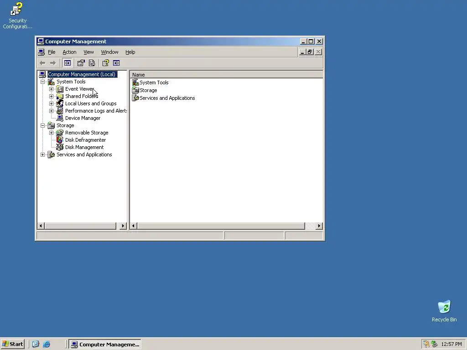Collapse the Storage tree node
This screenshot has height=350, width=467.
click(42, 126)
